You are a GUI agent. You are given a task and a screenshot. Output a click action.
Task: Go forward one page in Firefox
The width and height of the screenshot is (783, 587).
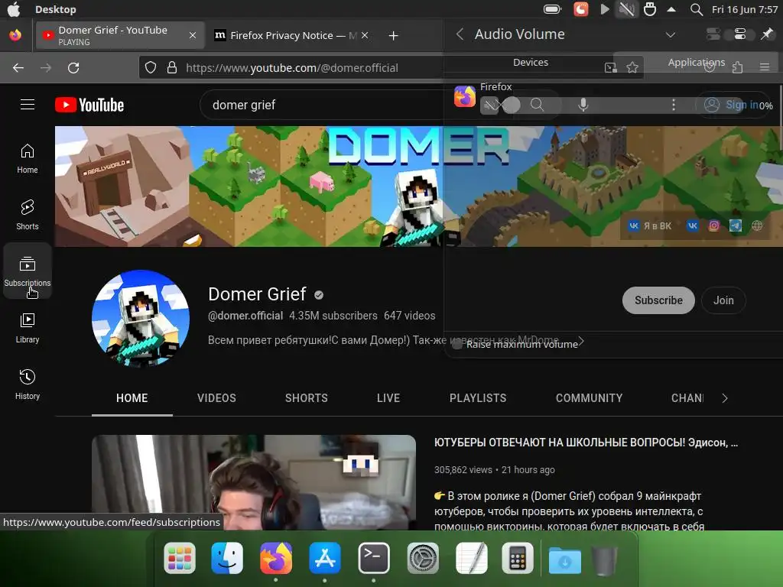click(x=46, y=68)
